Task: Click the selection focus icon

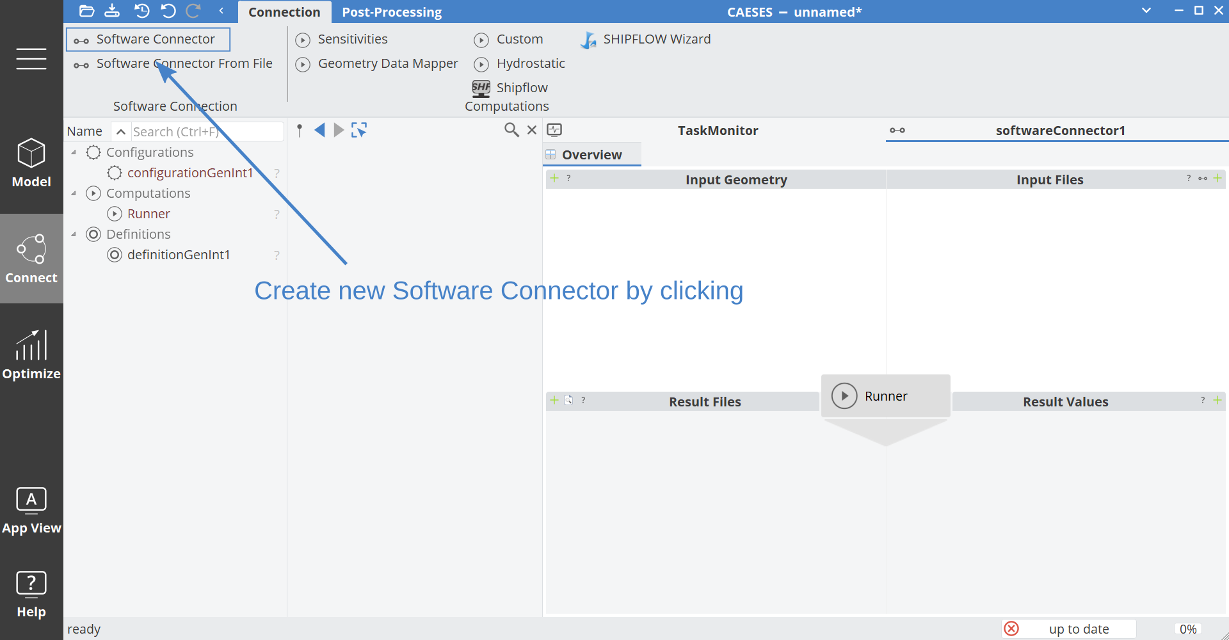Action: (359, 131)
